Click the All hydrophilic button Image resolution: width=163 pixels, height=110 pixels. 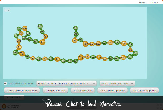click(83, 90)
